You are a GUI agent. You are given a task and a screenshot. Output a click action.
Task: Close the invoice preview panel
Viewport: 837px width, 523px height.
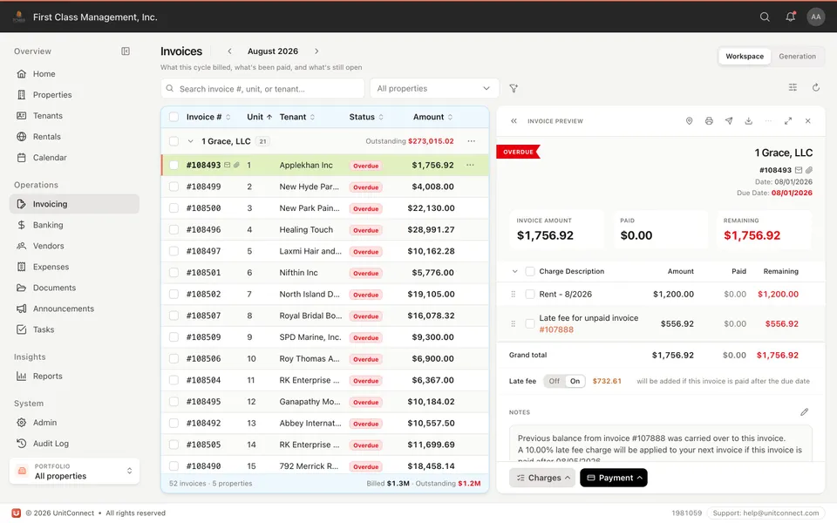tap(807, 121)
